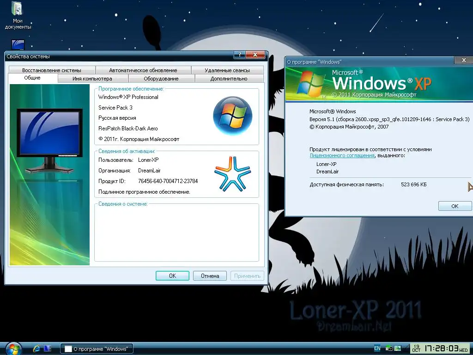
Task: Click the 'О программе Windows' taskbar button
Action: pyautogui.click(x=97, y=349)
